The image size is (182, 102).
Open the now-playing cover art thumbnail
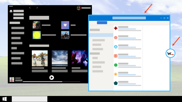12,80
